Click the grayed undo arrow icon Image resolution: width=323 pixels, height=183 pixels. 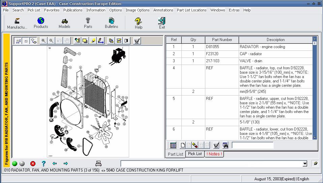tap(59, 41)
